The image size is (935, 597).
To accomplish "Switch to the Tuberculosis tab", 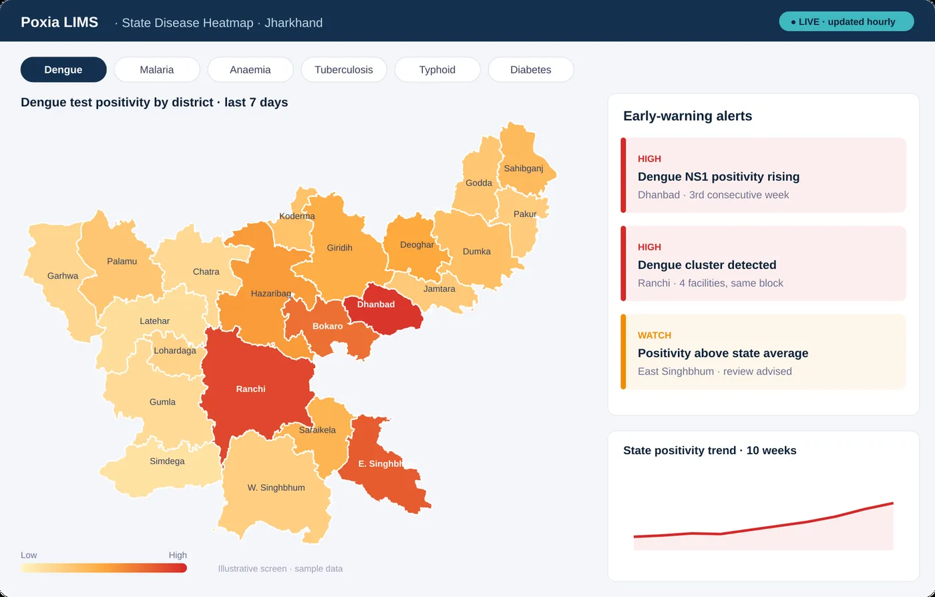I will click(344, 69).
